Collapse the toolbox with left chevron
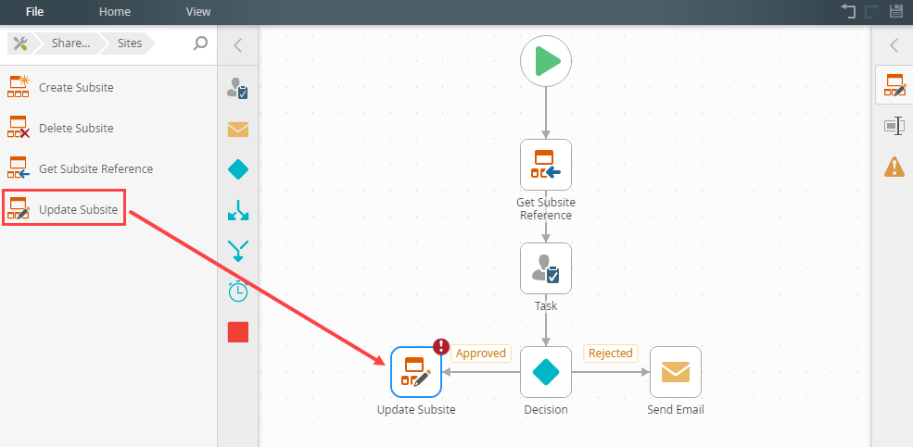This screenshot has height=447, width=913. (x=237, y=45)
